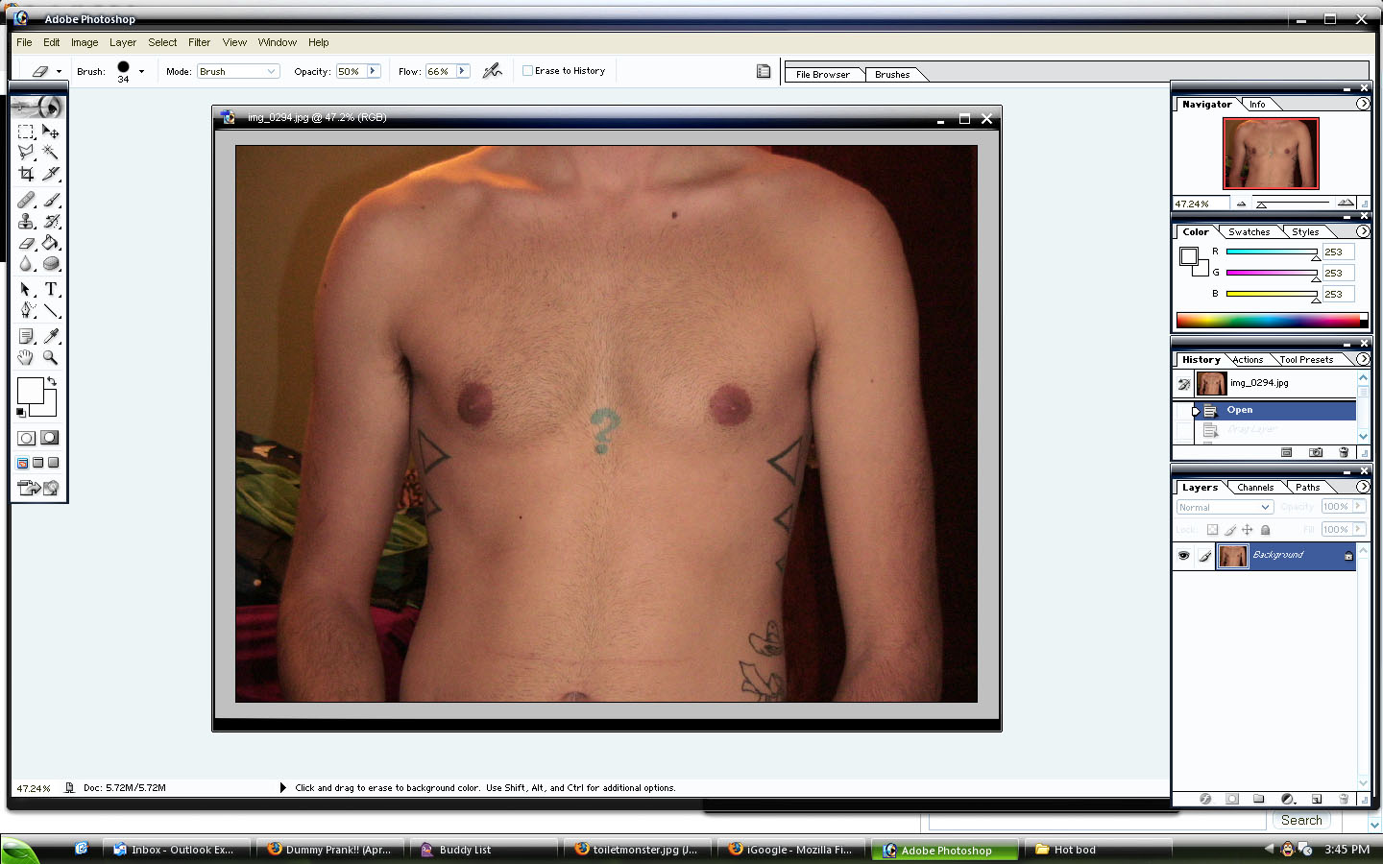
Task: Delete current state in History panel
Action: point(1344,452)
